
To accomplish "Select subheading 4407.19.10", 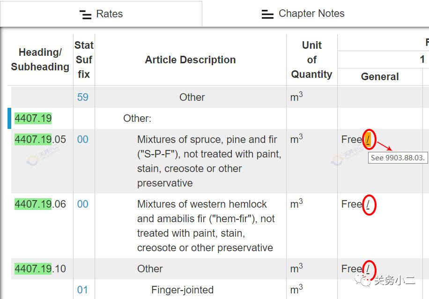I will click(x=40, y=269).
